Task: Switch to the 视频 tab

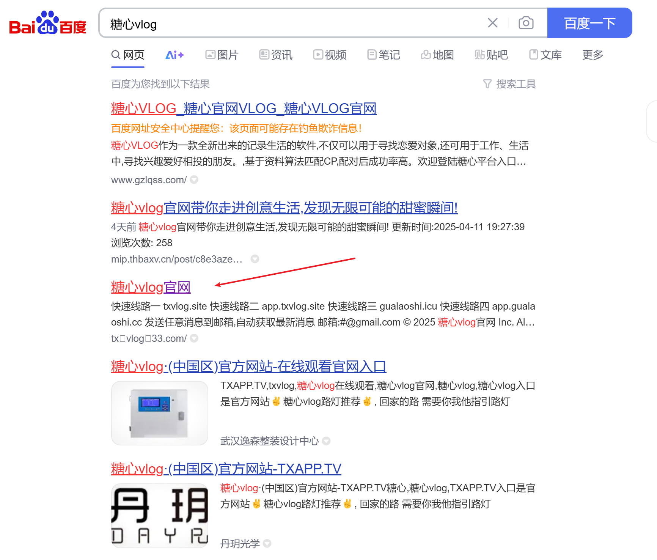Action: tap(330, 55)
